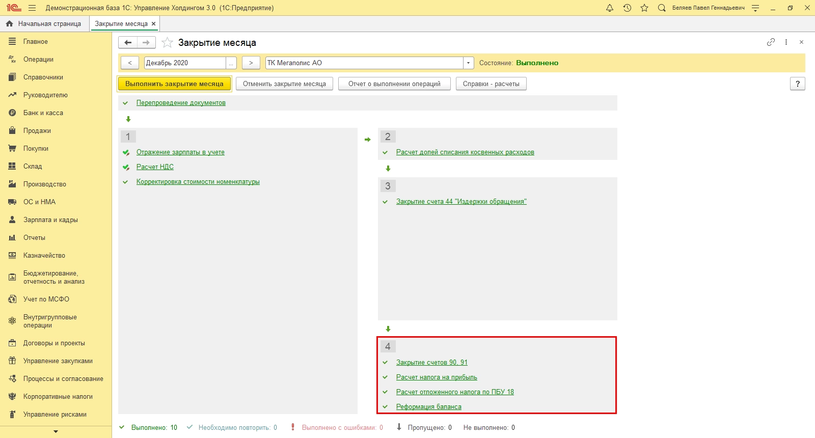
Task: Open the Банк и касса section
Action: point(43,113)
